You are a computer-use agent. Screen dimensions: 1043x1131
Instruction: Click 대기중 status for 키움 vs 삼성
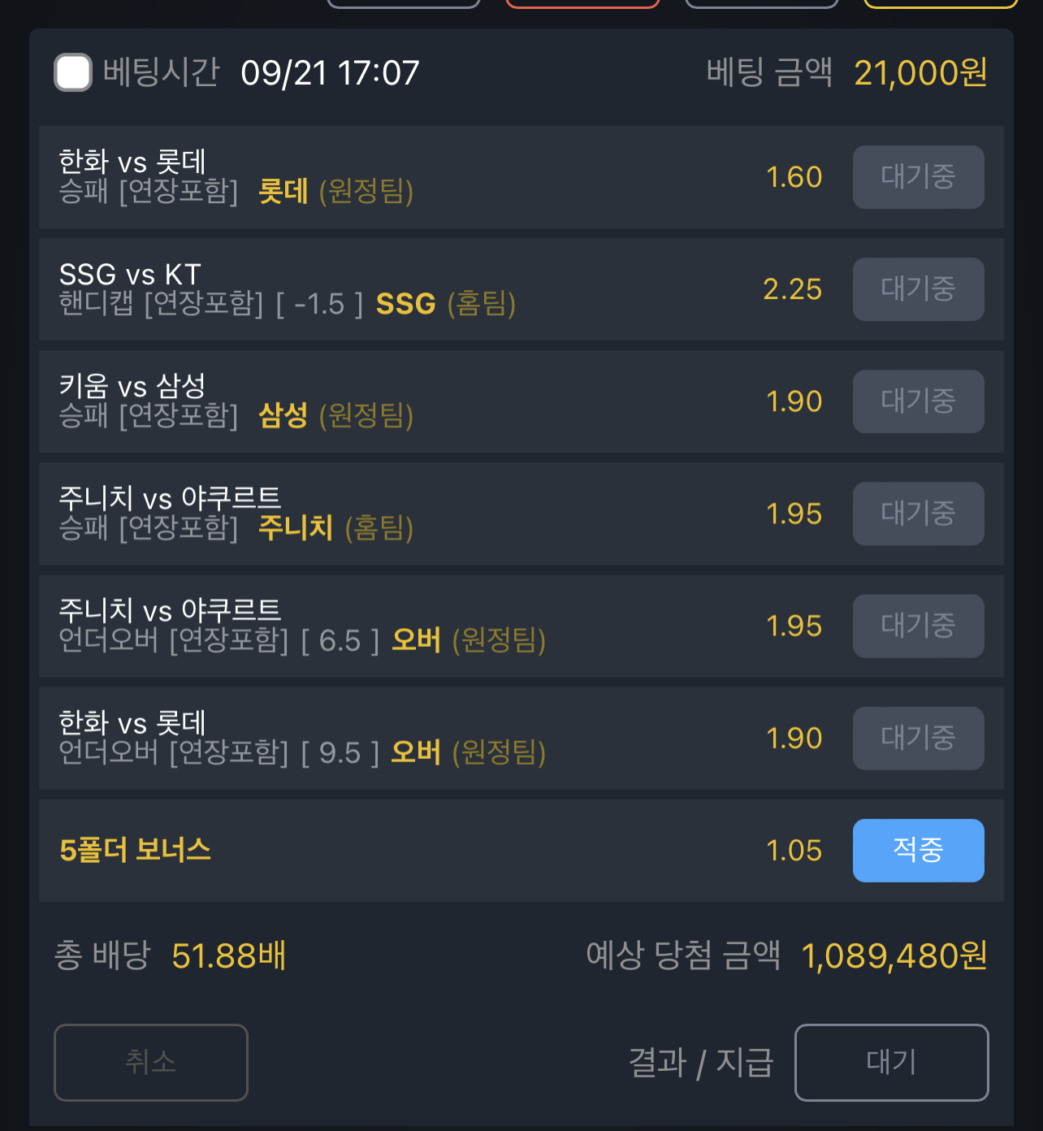[918, 401]
